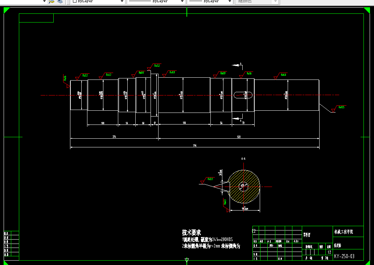Select the 机械工程学院 title block text
Image resolution: width=374 pixels, height=265 pixels.
click(344, 232)
